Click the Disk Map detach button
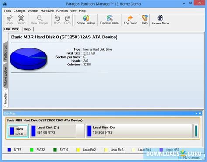This screenshot has width=207, height=162. pyautogui.click(x=200, y=113)
